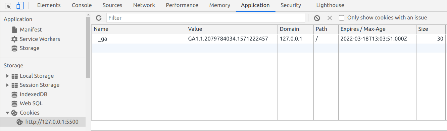Switch to the Network tab
This screenshot has height=131, width=447.
144,5
